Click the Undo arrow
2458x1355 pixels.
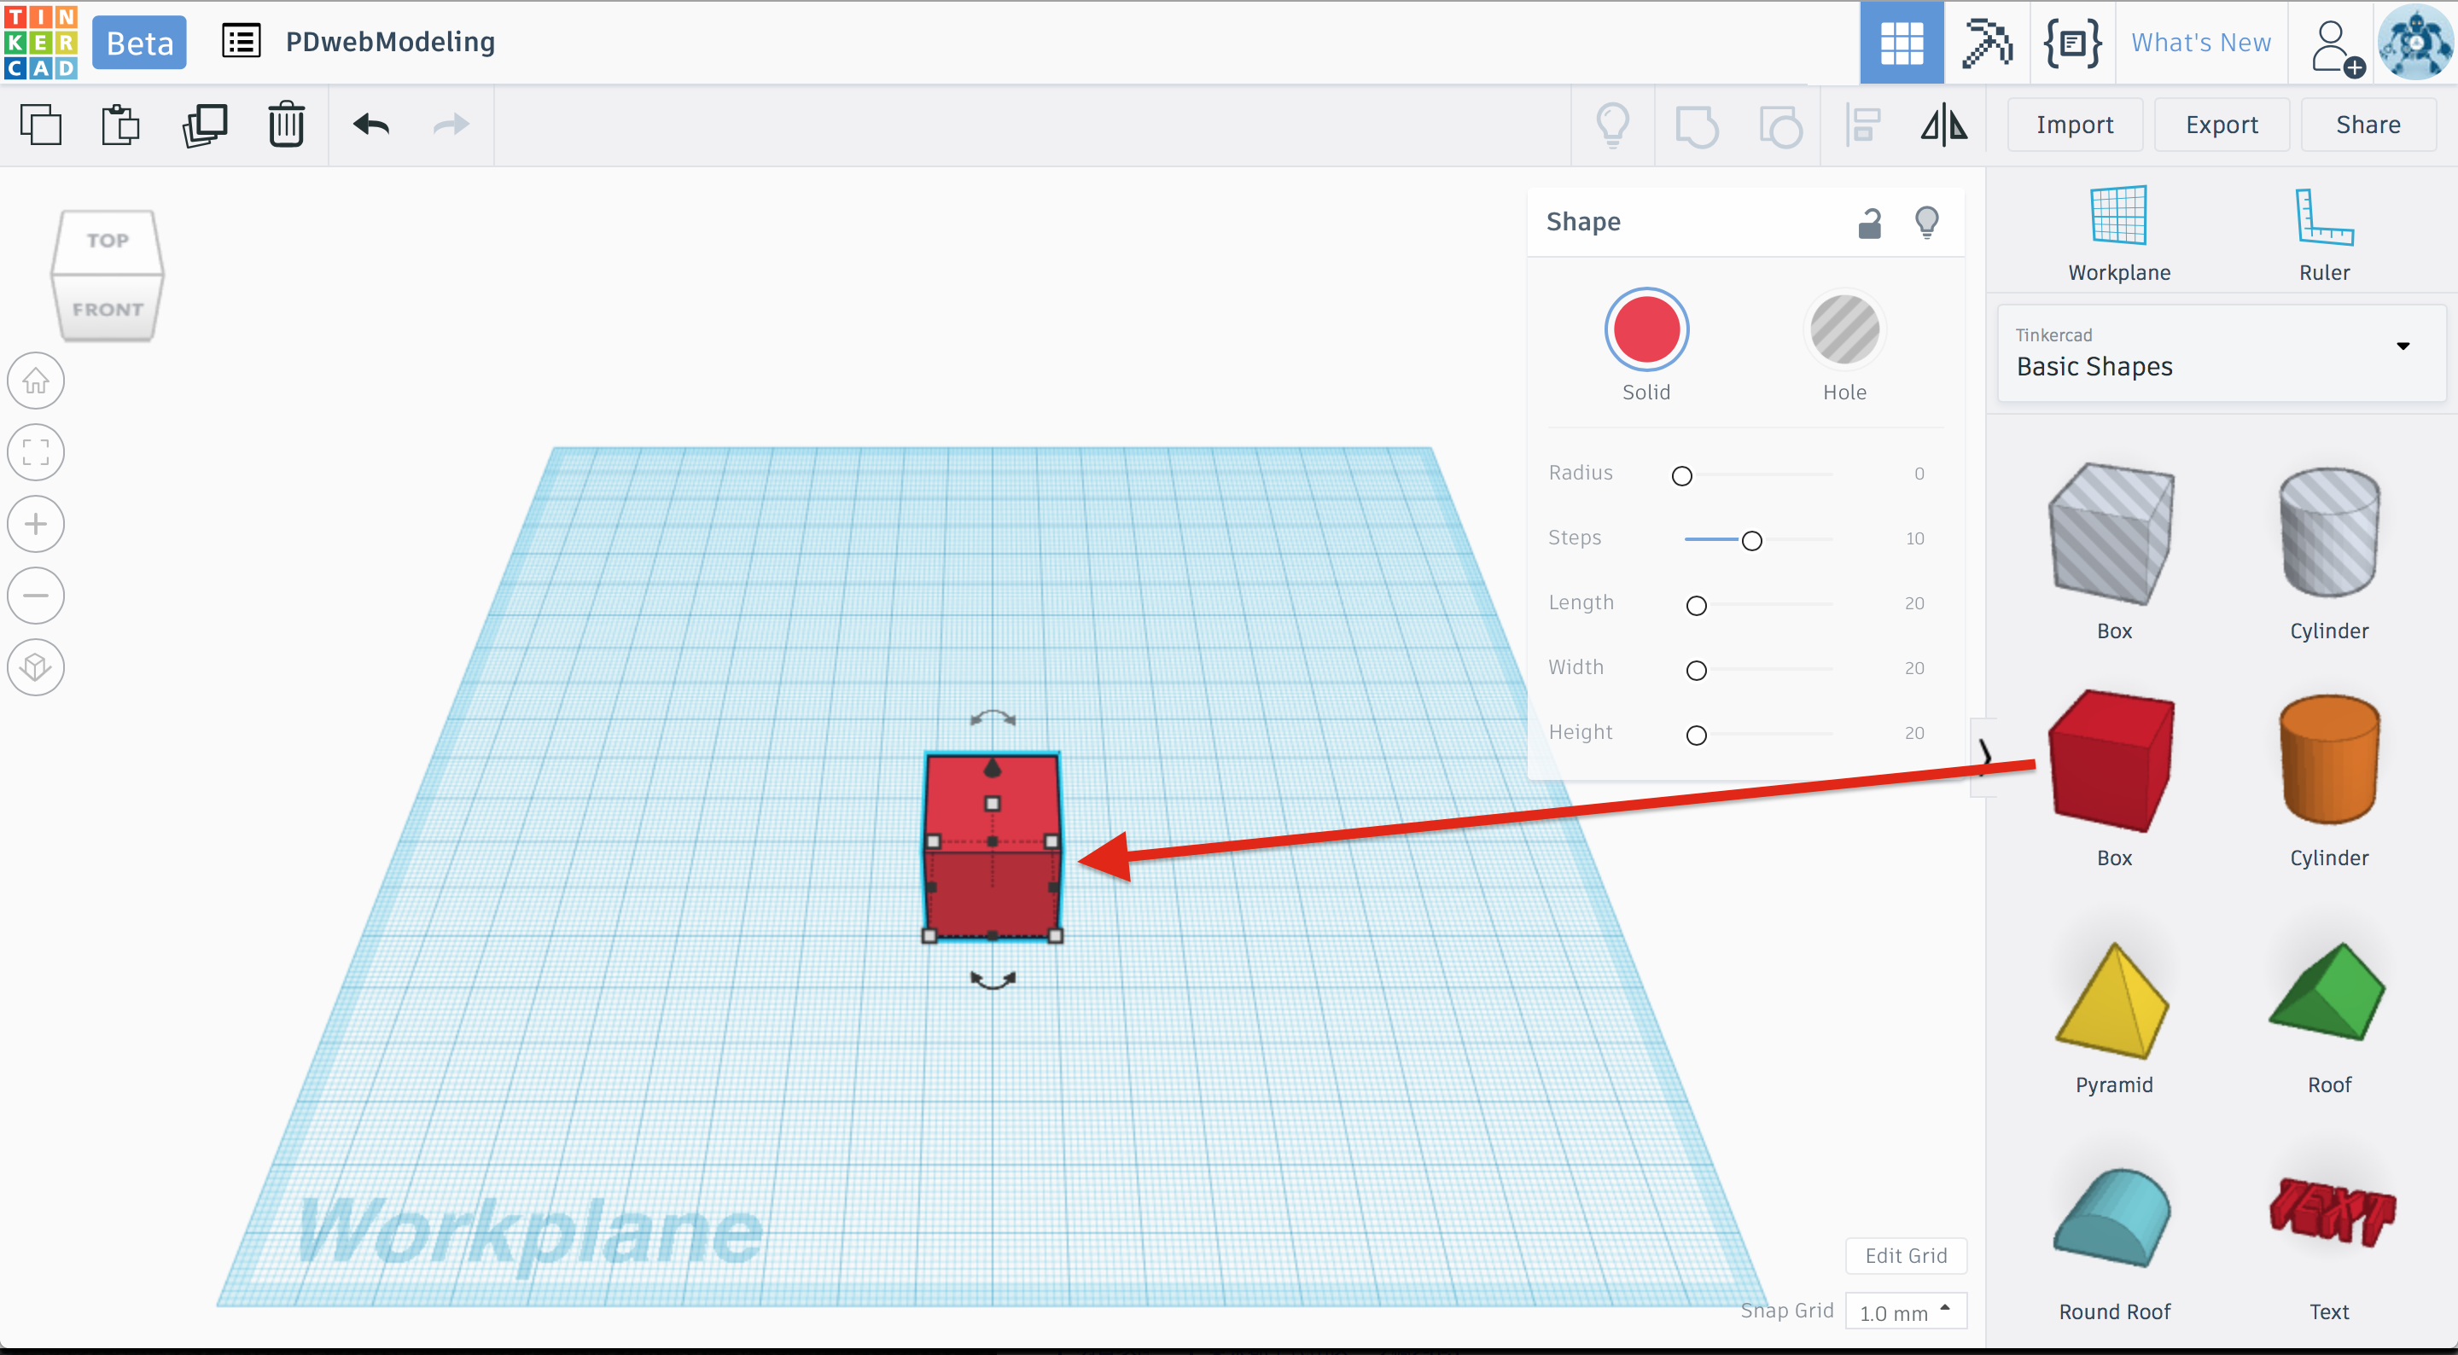pos(371,125)
